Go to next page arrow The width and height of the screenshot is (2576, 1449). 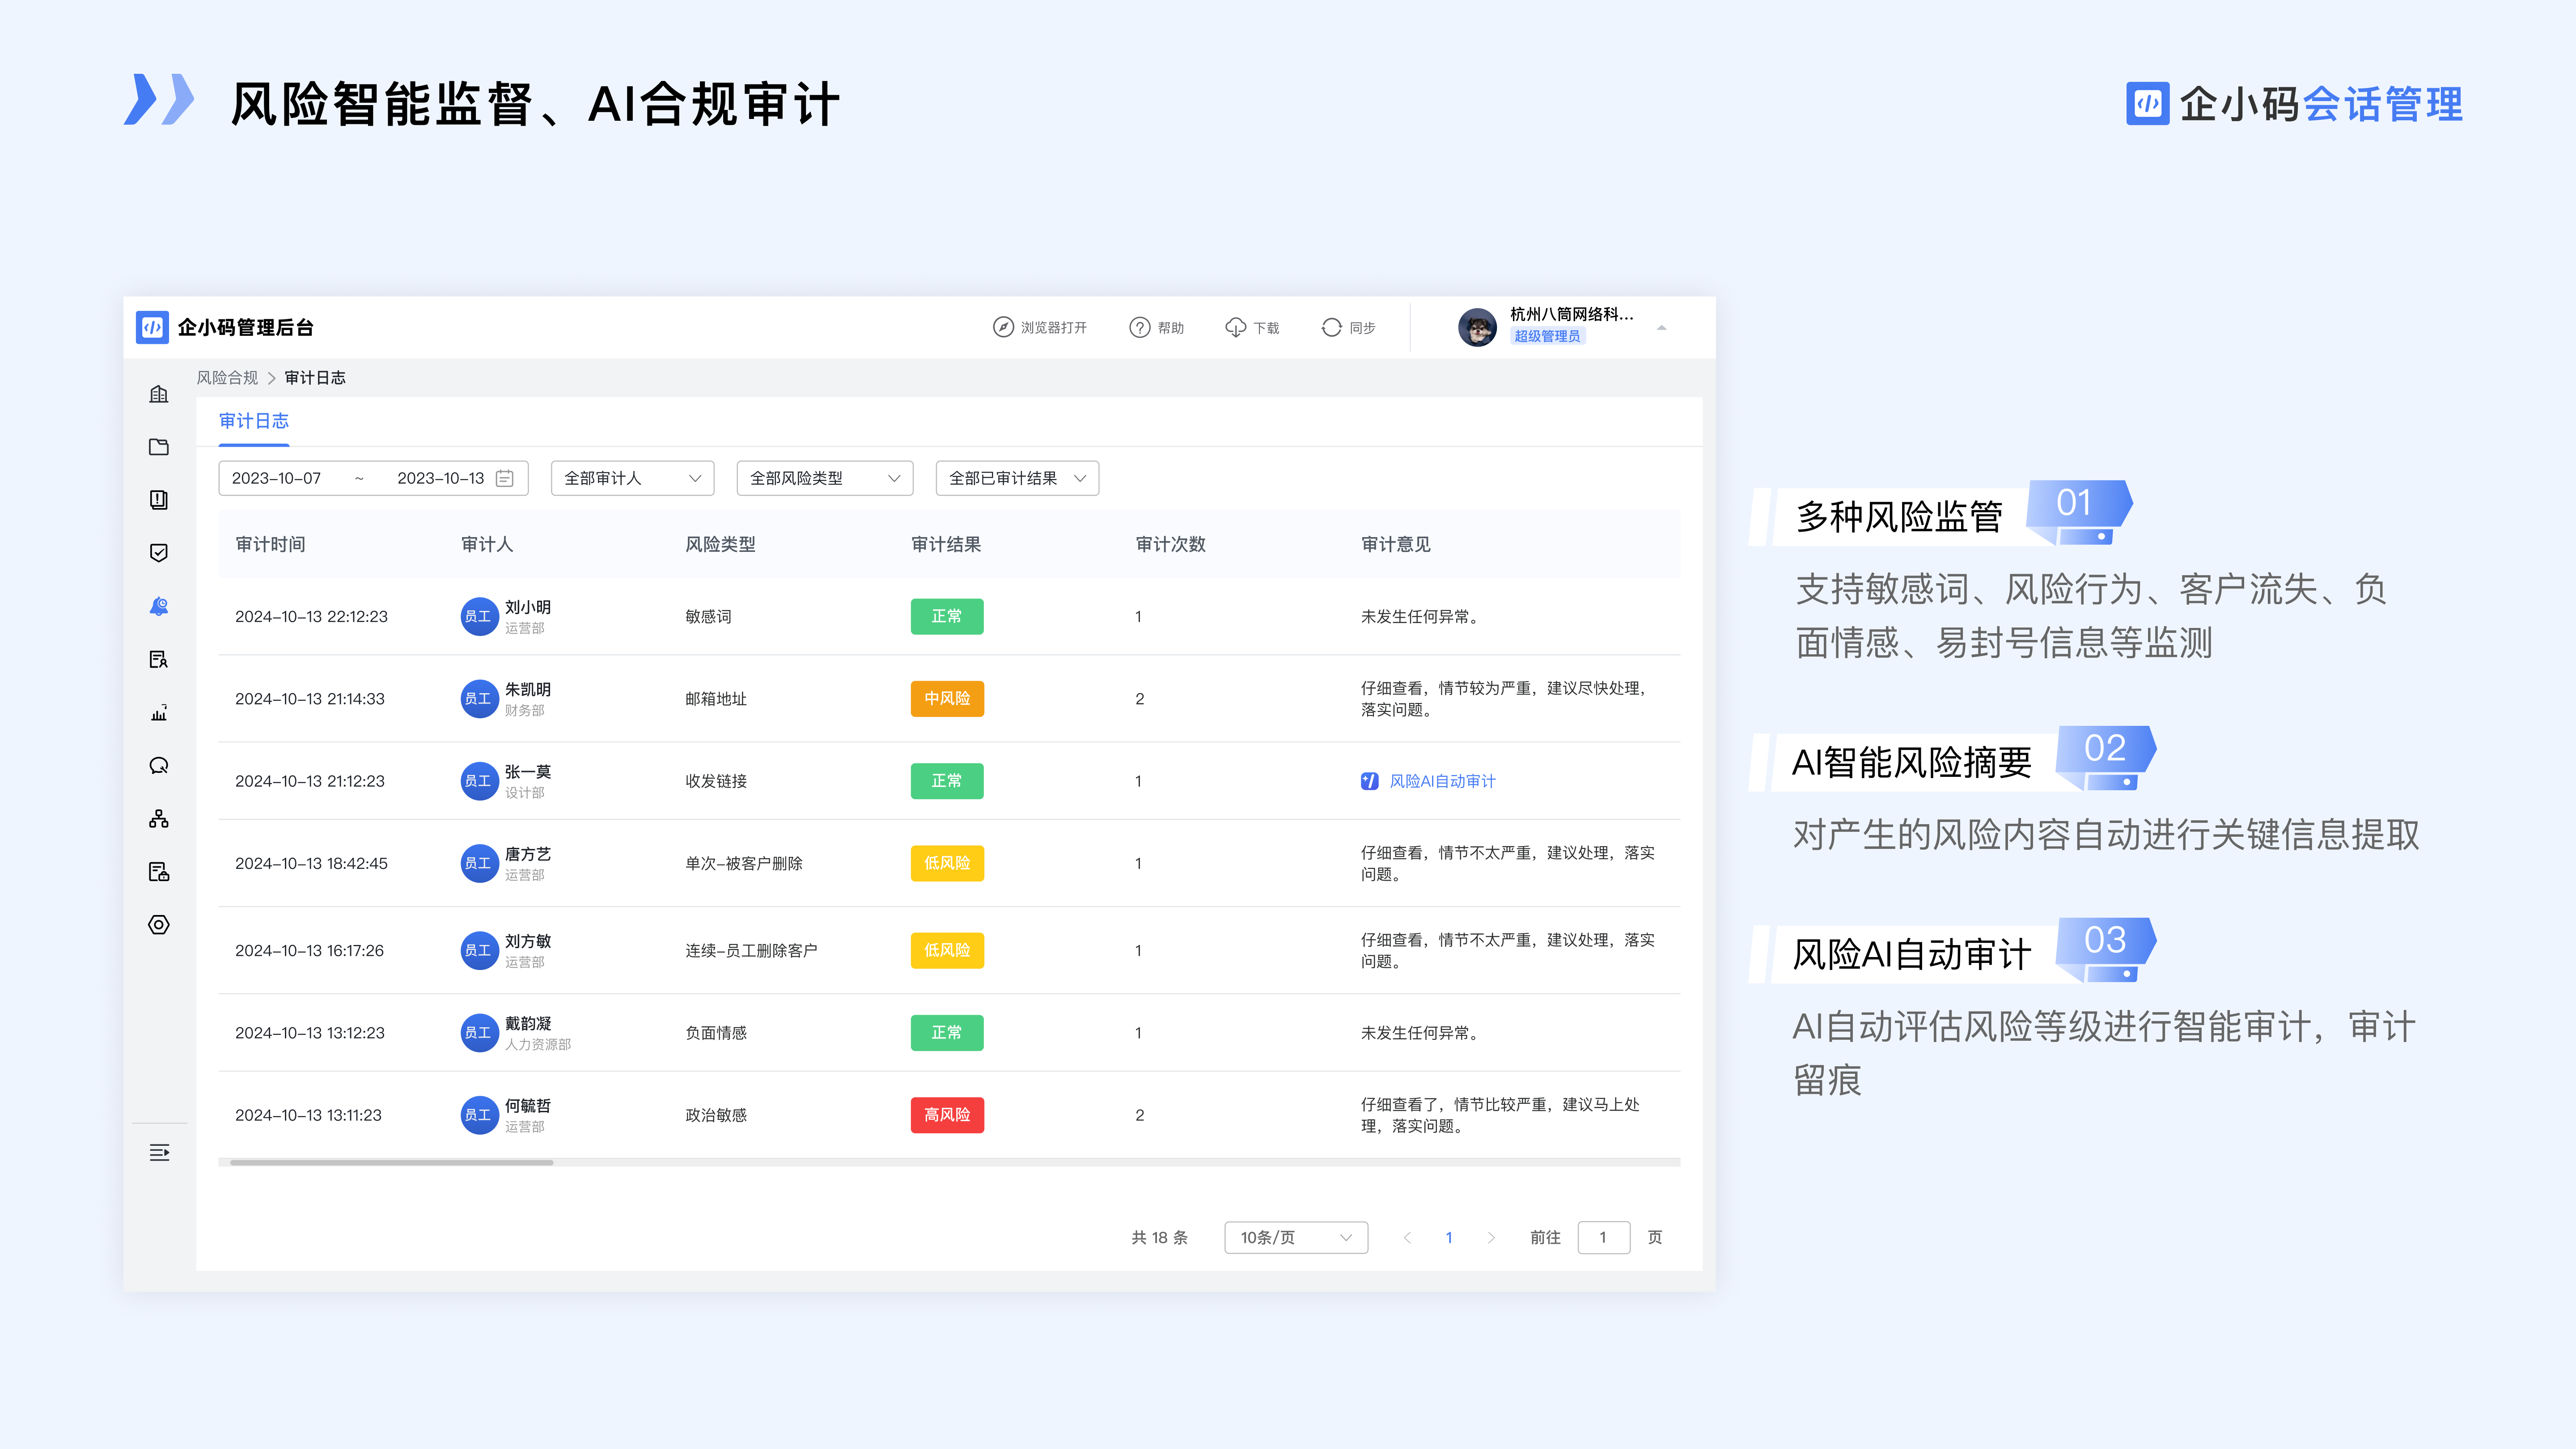click(x=1491, y=1238)
